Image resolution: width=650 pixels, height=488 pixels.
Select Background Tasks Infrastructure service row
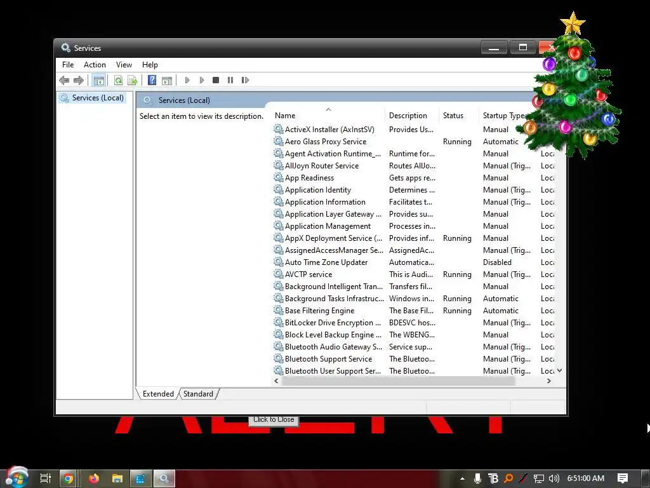coord(414,299)
